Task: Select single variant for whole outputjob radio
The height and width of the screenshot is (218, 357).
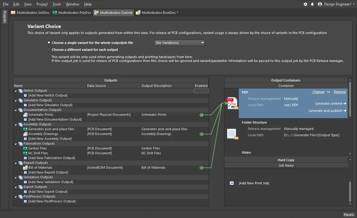Action: [49, 42]
